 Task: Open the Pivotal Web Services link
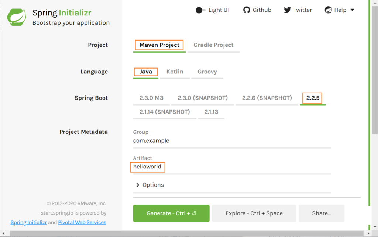[x=82, y=222]
